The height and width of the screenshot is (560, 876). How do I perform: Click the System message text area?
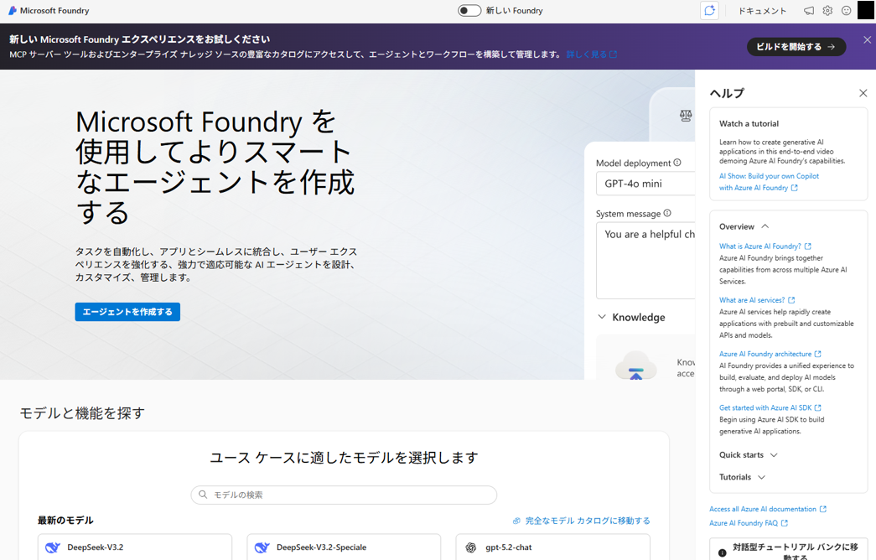point(645,261)
